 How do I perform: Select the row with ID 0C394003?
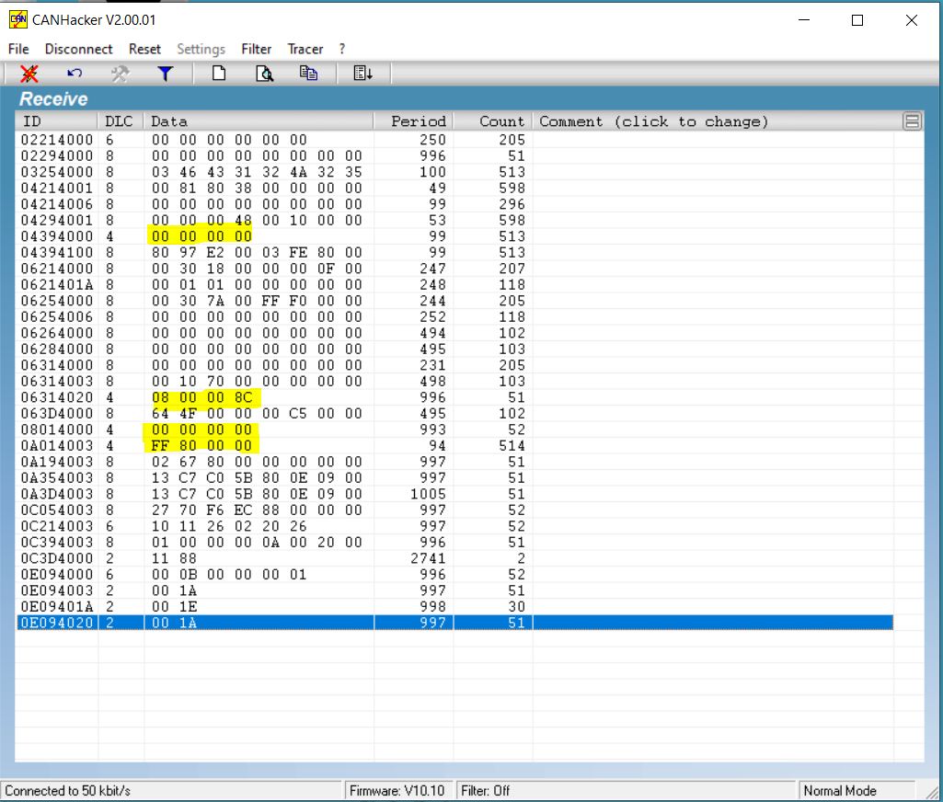[x=454, y=543]
